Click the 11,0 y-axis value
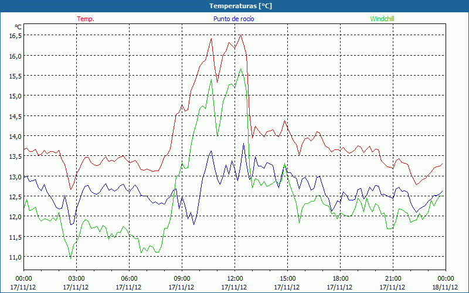Screen dimensions: 469x293 click(x=15, y=257)
